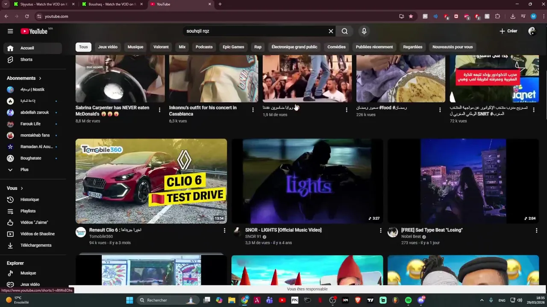This screenshot has height=307, width=547.
Task: Go back with browser back arrow
Action: coord(6,16)
